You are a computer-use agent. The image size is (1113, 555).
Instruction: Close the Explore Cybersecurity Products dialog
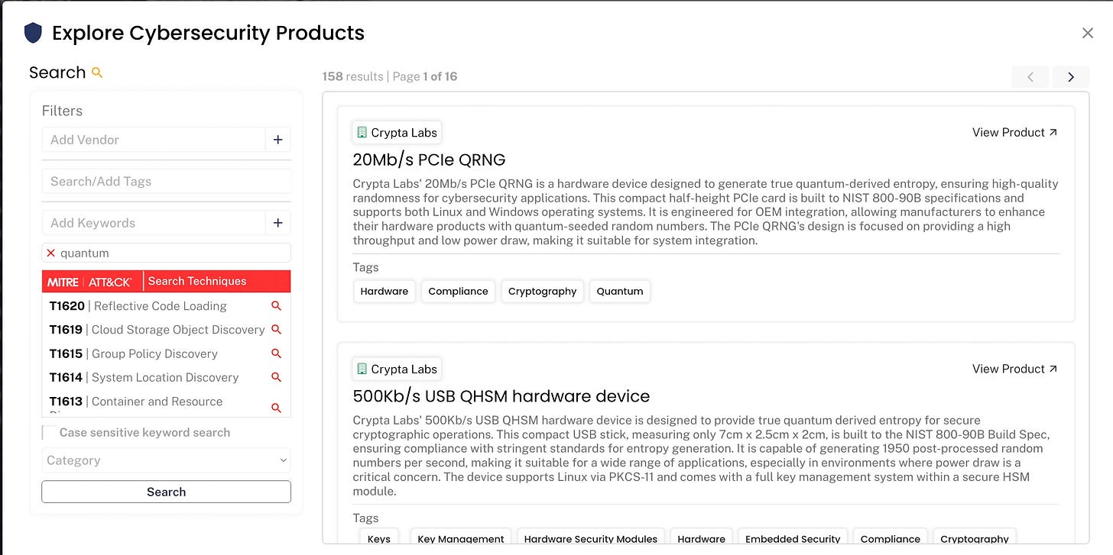pyautogui.click(x=1088, y=33)
